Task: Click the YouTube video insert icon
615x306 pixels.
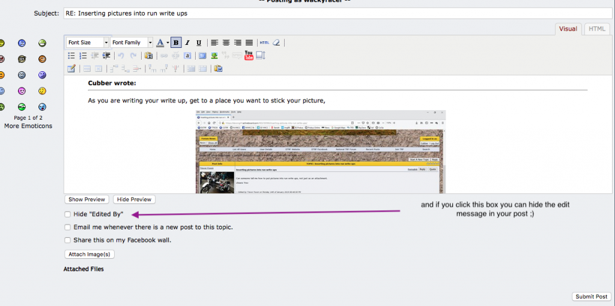Action: 249,56
